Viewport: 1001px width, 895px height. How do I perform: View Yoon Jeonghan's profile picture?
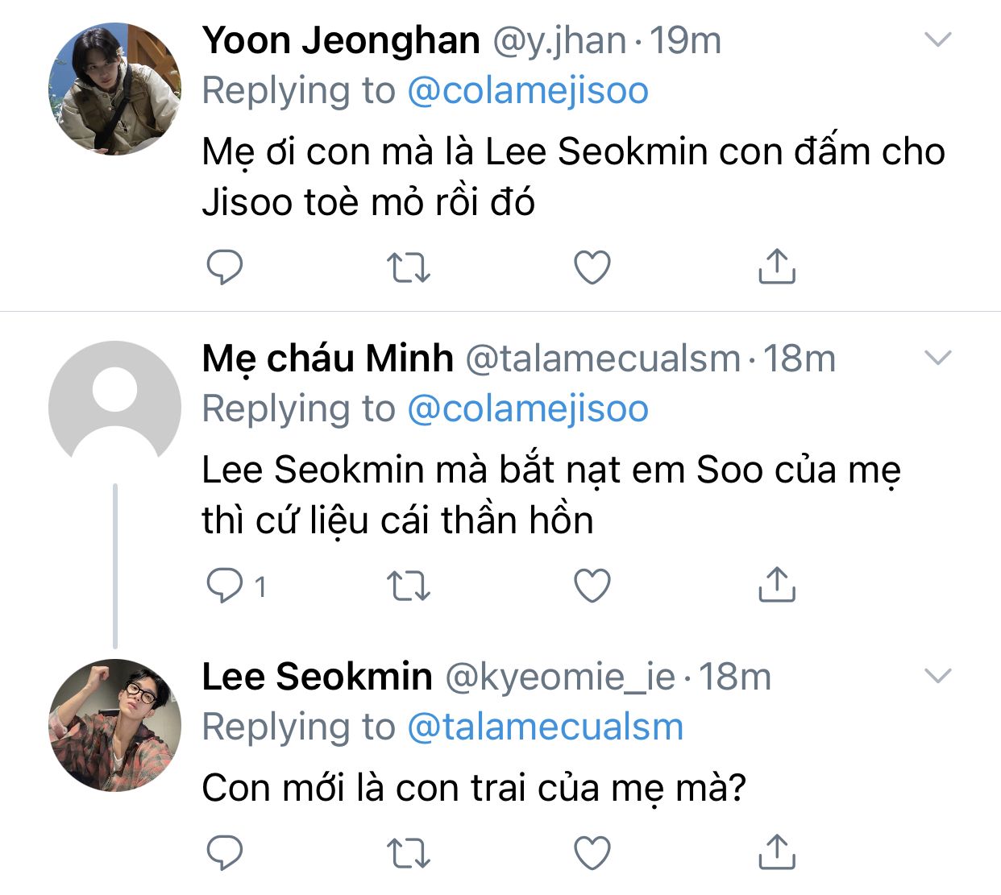click(114, 89)
